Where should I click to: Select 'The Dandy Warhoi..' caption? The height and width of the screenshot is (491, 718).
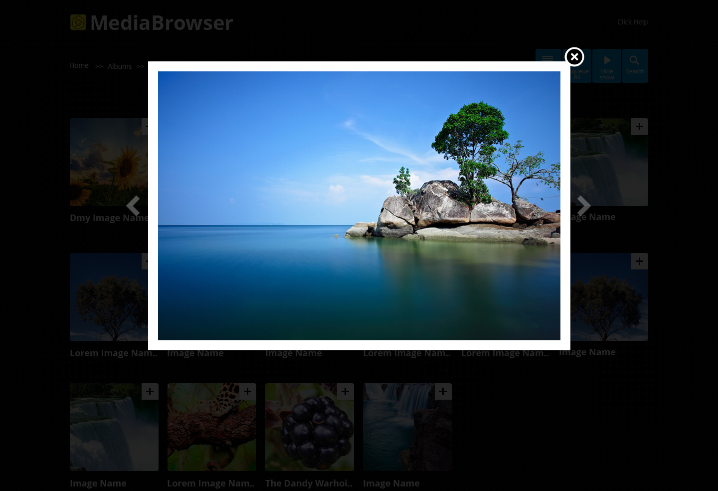click(x=309, y=483)
